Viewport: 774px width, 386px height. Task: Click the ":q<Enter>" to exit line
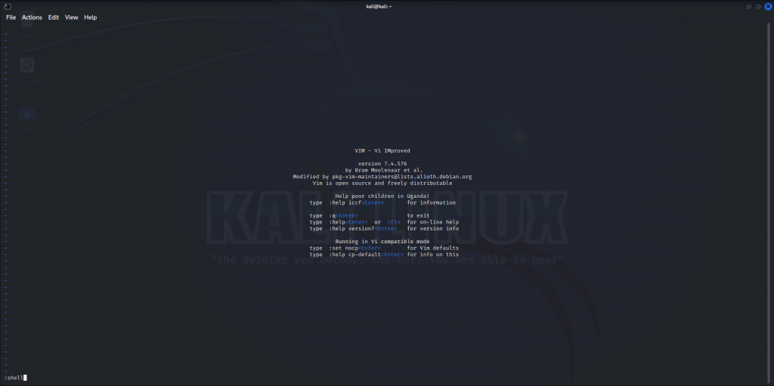[369, 216]
